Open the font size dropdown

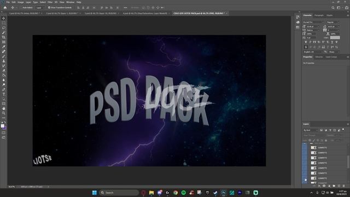tap(313, 26)
